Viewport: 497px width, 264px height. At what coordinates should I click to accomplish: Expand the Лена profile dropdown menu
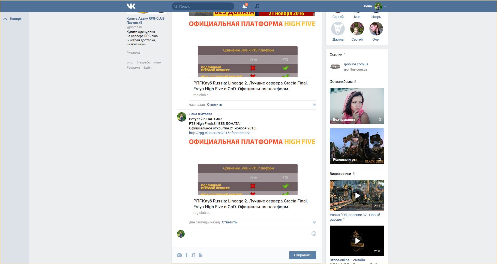(385, 6)
